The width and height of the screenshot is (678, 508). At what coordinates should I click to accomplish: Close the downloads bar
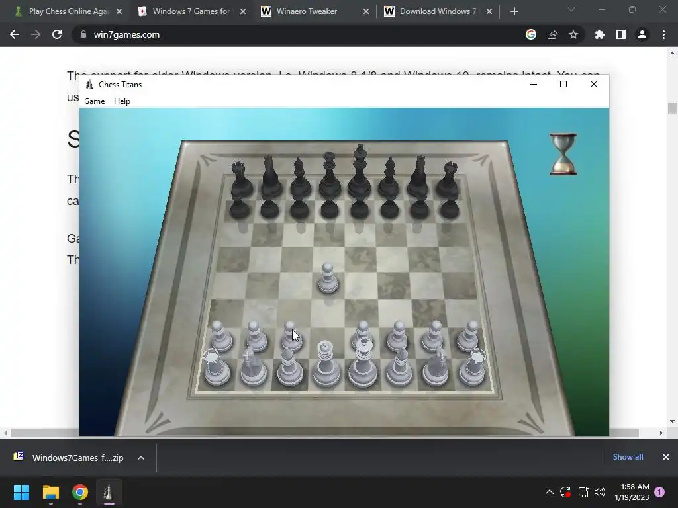pyautogui.click(x=666, y=457)
